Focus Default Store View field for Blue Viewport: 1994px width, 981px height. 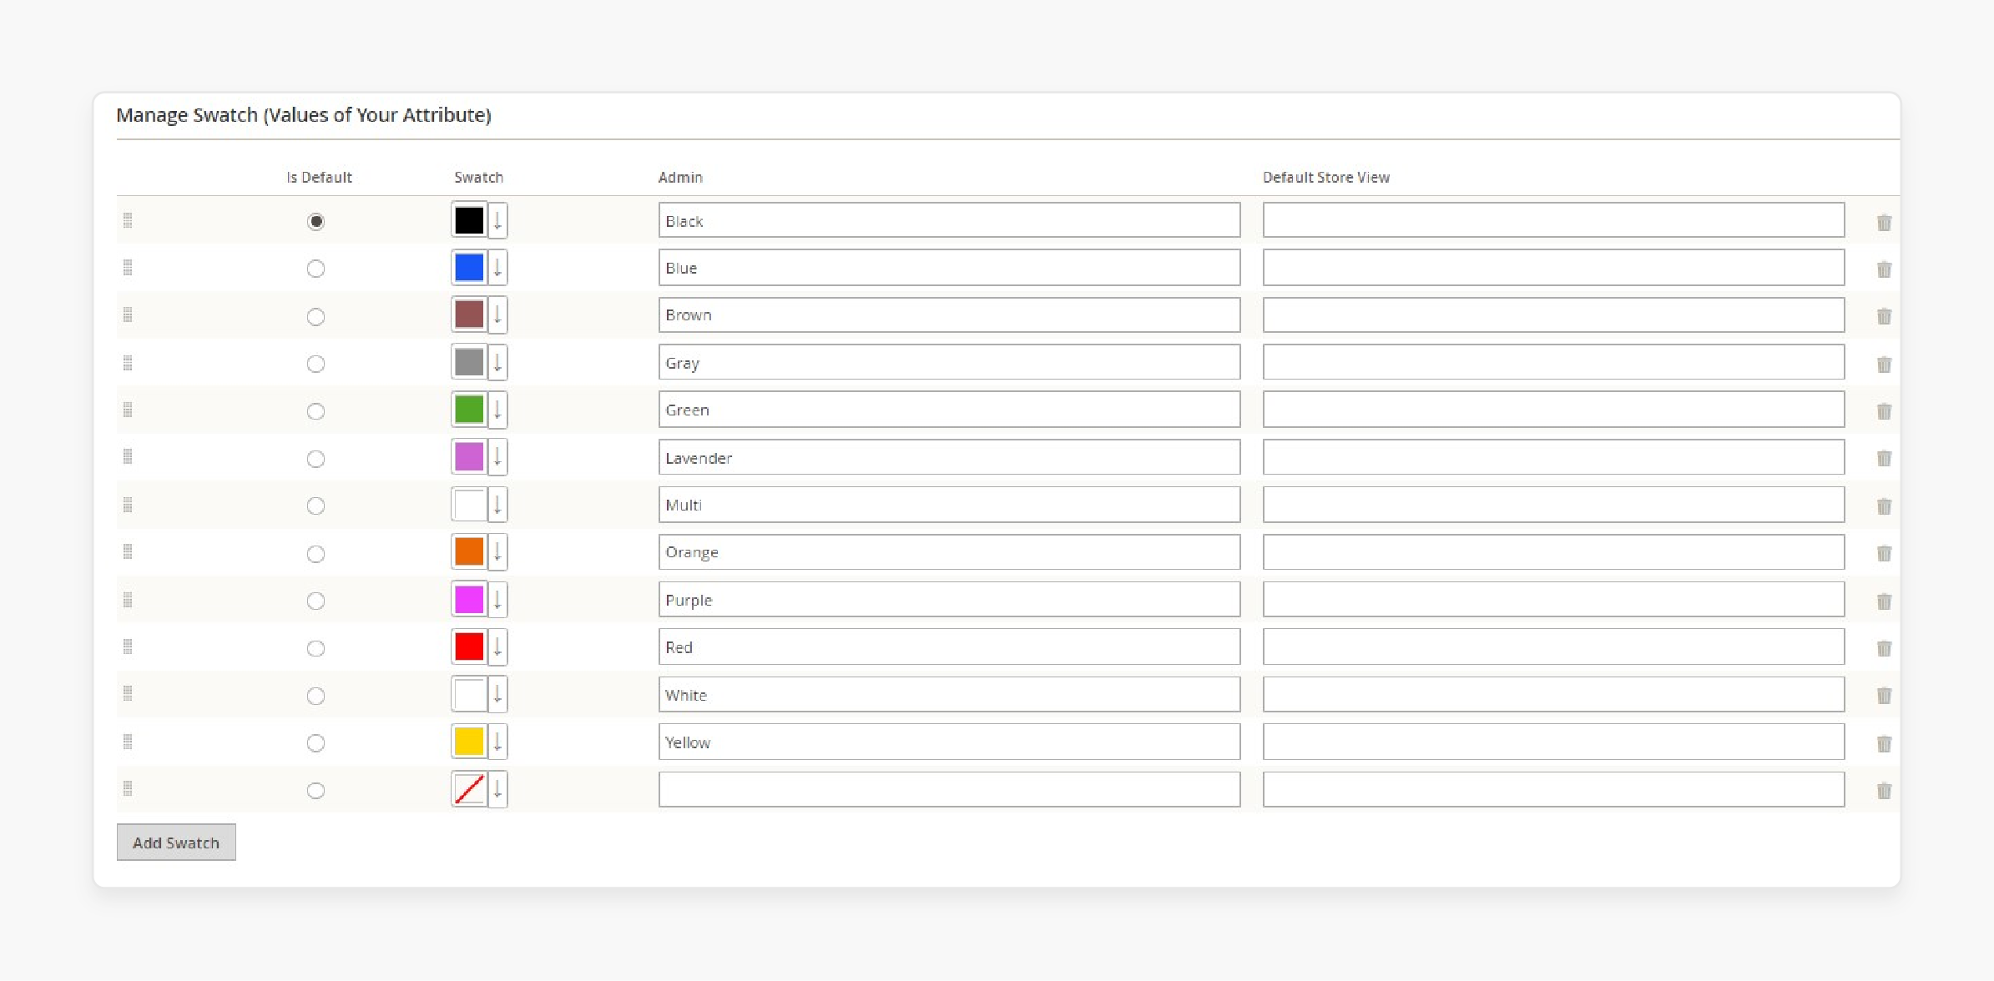[1553, 267]
